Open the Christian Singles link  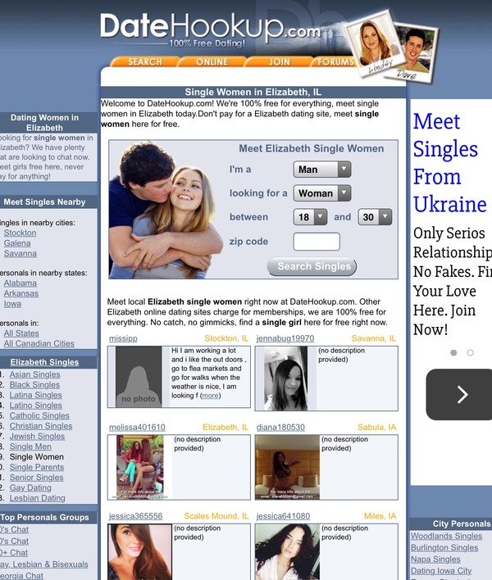point(41,426)
